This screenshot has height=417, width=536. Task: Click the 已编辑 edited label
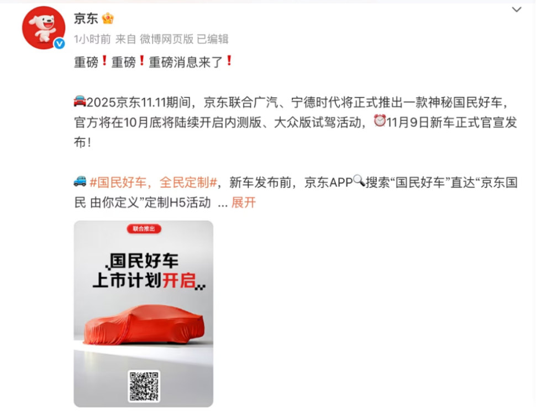[213, 39]
